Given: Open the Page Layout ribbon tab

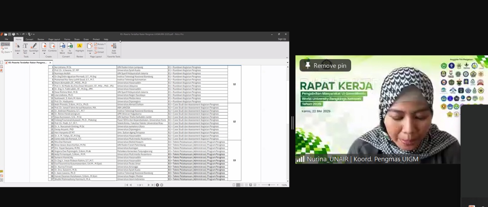Looking at the screenshot, I should pyautogui.click(x=54, y=39).
